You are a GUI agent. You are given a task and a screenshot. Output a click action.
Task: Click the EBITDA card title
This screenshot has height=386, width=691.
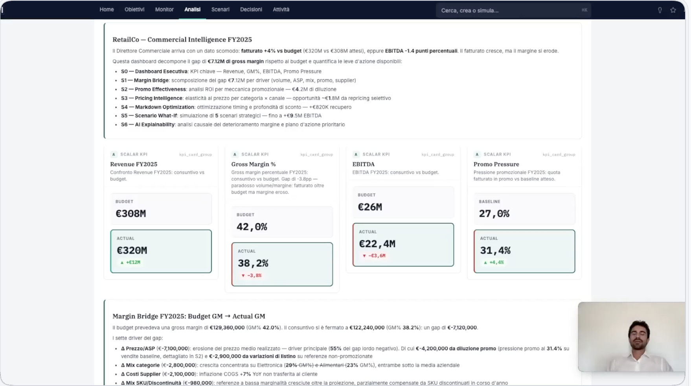(x=363, y=164)
